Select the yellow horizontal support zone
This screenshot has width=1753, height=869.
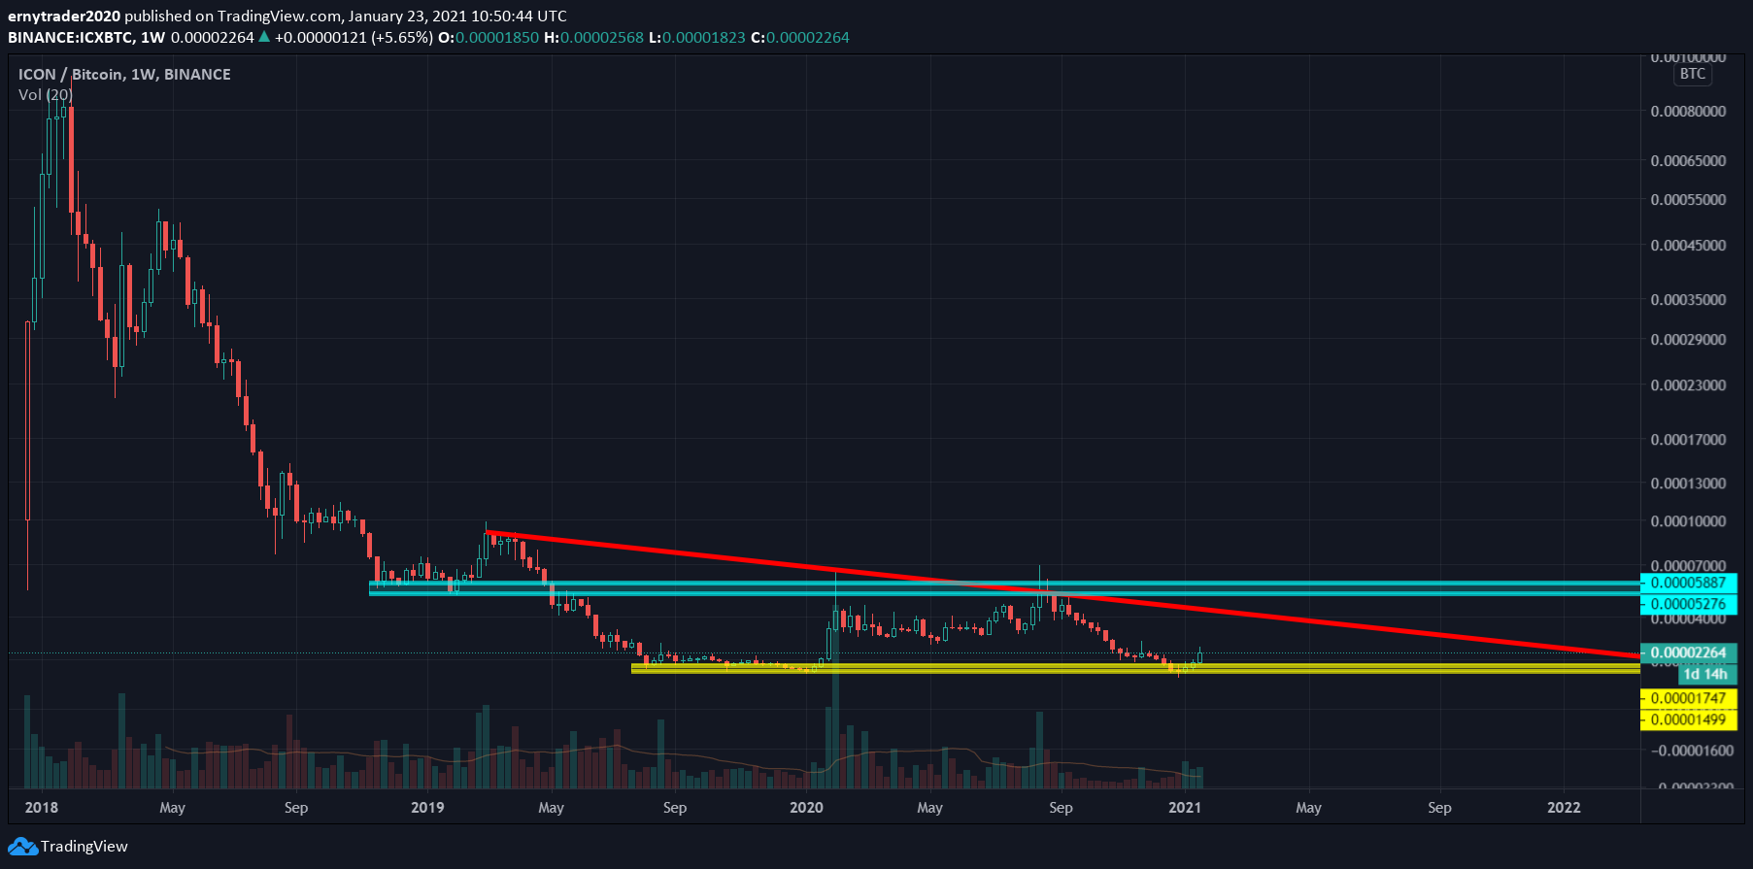pos(971,668)
